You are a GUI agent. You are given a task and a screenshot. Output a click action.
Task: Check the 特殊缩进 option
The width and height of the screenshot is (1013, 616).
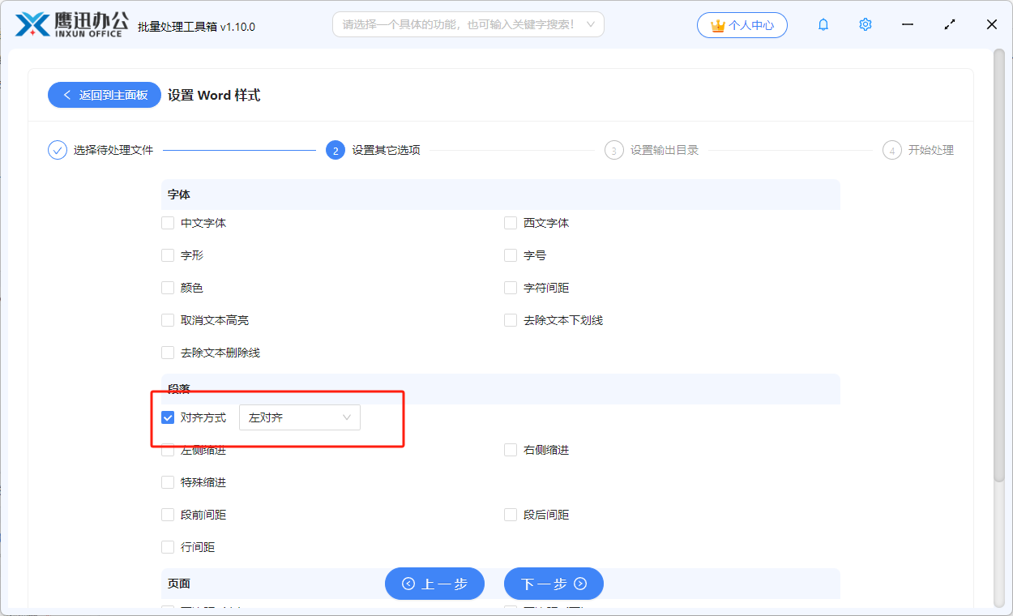(x=168, y=482)
